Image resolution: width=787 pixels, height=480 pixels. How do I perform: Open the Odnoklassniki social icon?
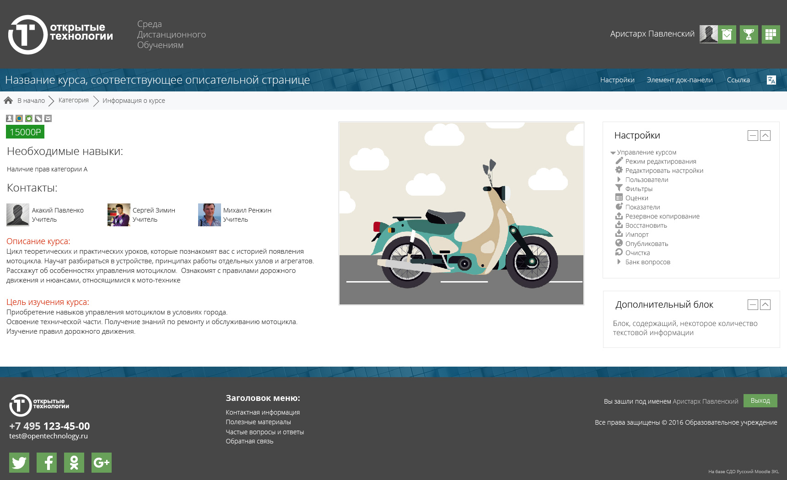point(74,463)
